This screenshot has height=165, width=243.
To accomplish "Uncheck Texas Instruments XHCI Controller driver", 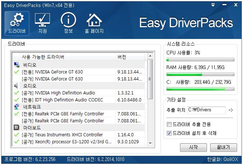I will click(x=16, y=135).
